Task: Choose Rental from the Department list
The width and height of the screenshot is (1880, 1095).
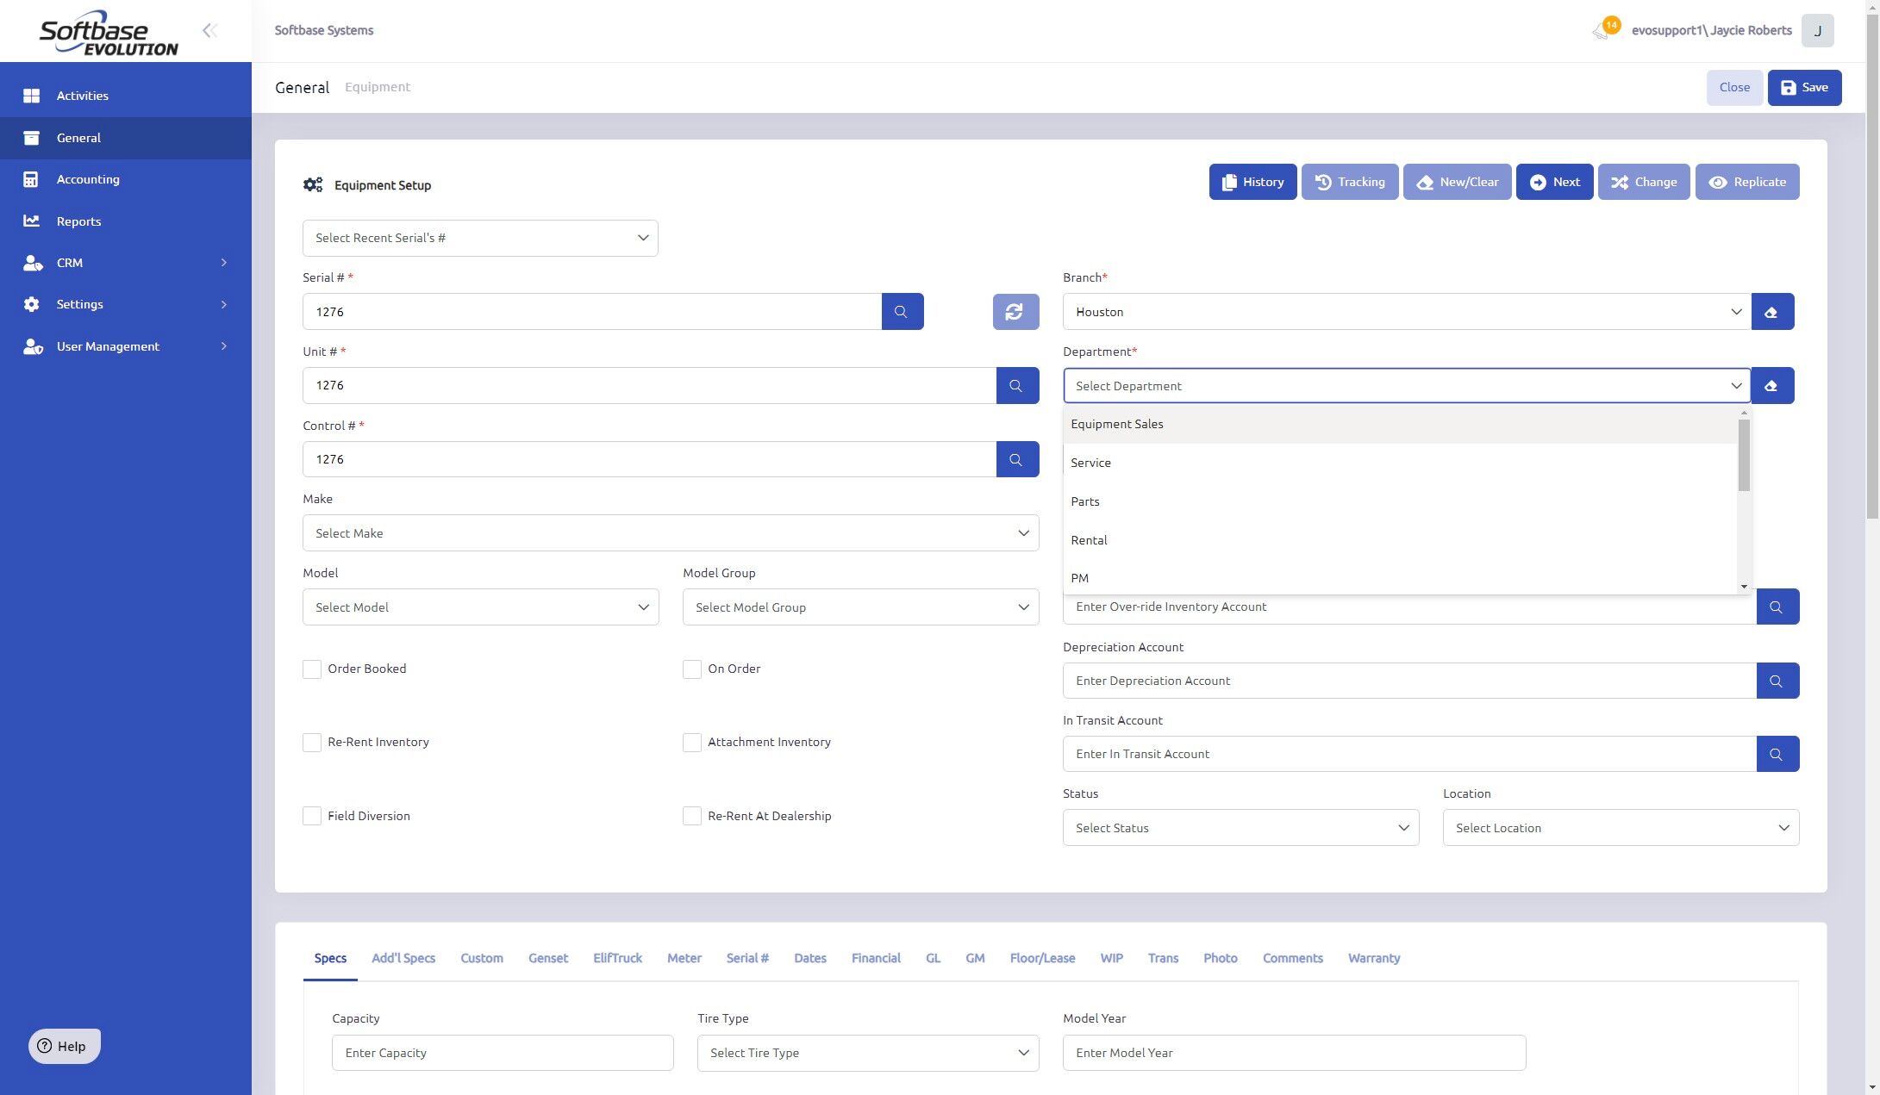Action: coord(1089,540)
